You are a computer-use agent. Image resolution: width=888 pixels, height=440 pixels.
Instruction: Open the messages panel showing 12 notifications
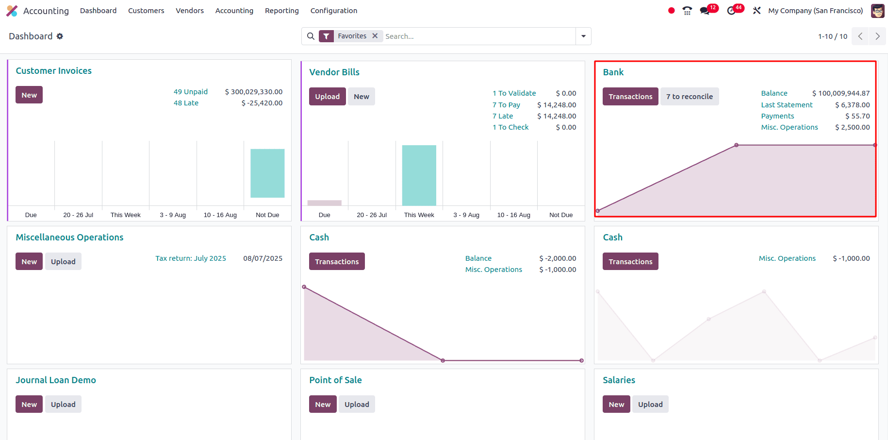(x=706, y=10)
